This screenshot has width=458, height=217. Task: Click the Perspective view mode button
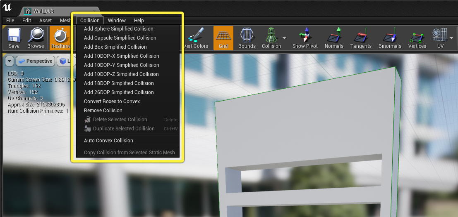[36, 61]
